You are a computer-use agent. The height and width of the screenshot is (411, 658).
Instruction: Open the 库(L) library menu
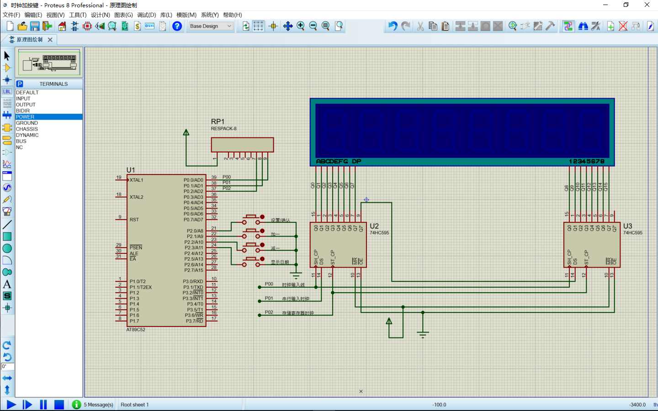point(166,15)
